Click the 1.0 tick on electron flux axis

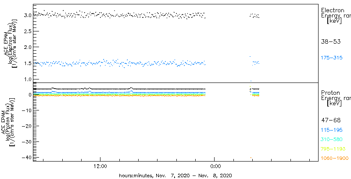tap(28, 79)
